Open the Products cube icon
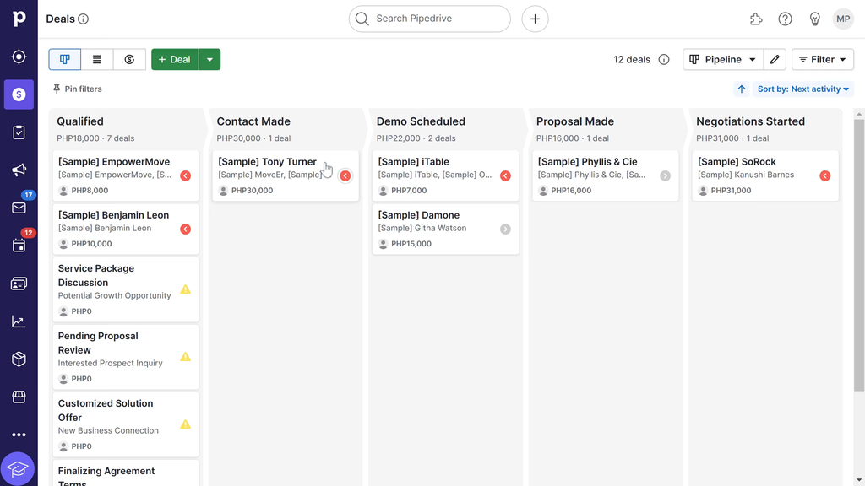The image size is (865, 486). (19, 359)
